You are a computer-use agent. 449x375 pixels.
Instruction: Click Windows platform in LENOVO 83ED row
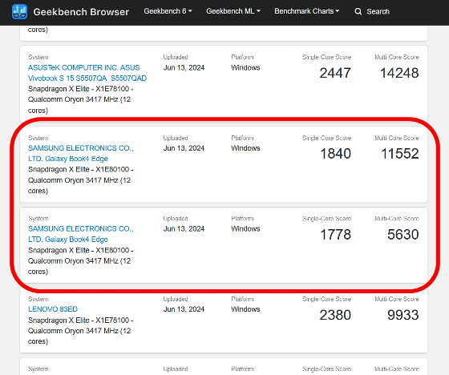click(245, 309)
